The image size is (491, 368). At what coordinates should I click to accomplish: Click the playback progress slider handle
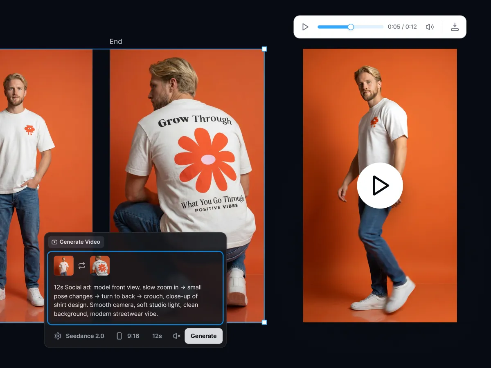click(351, 27)
